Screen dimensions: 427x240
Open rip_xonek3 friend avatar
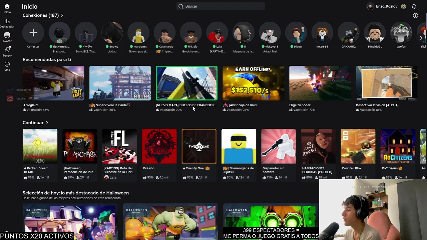[x=59, y=33]
